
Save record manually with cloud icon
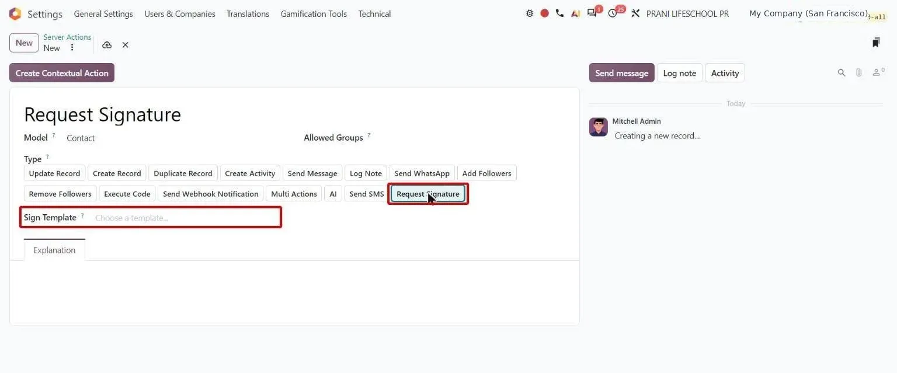(x=107, y=45)
